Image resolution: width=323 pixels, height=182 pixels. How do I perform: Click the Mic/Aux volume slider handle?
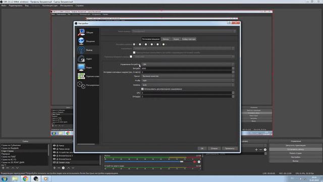pos(182,162)
